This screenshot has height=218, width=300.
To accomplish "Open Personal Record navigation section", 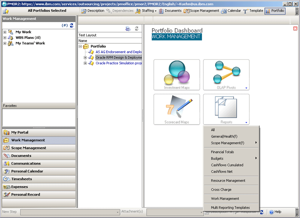I will 39,195.
